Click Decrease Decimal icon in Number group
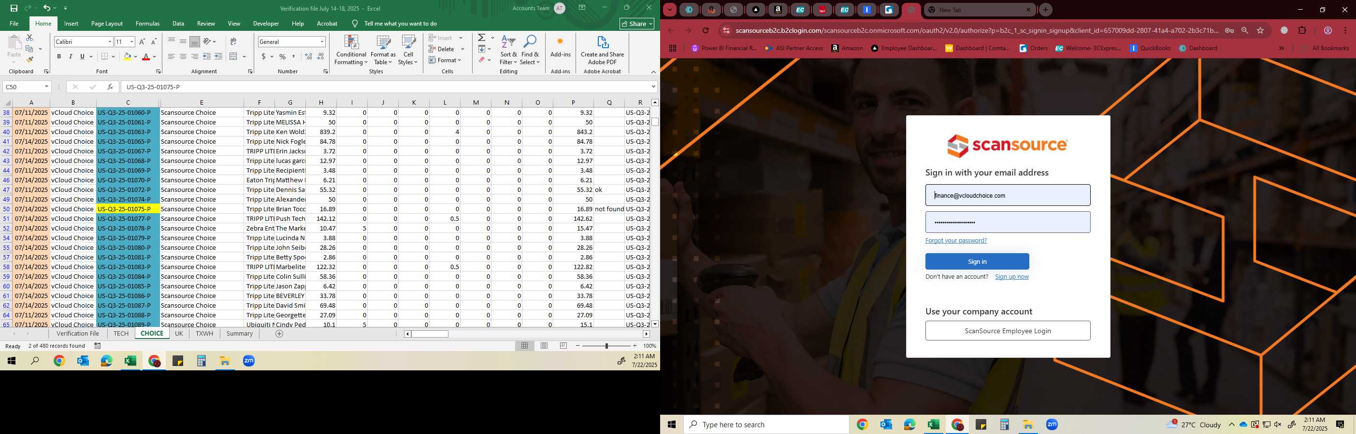This screenshot has width=1356, height=434. tap(320, 56)
